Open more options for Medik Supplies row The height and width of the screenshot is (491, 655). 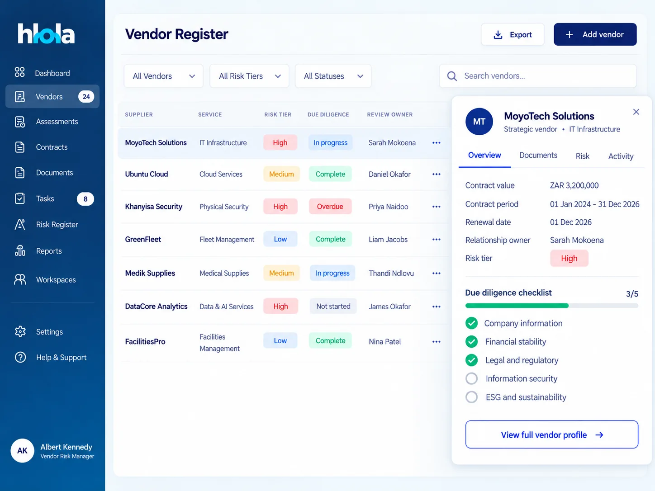pyautogui.click(x=437, y=274)
